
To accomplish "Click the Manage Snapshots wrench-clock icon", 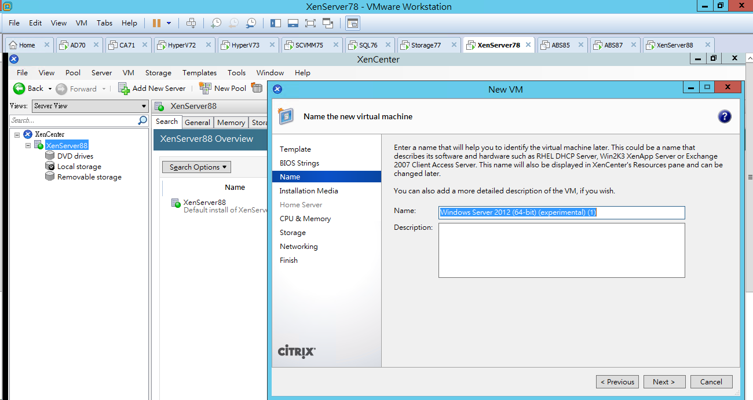I will click(x=251, y=23).
